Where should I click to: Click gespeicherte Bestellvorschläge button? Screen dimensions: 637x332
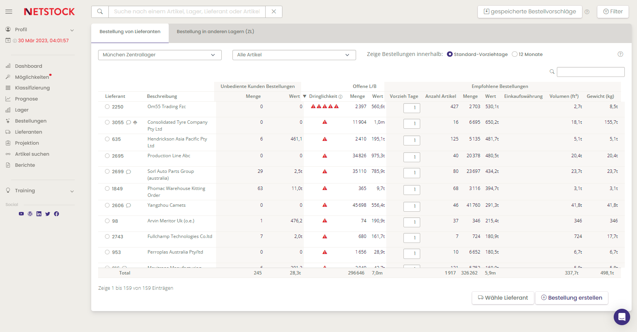pyautogui.click(x=530, y=12)
